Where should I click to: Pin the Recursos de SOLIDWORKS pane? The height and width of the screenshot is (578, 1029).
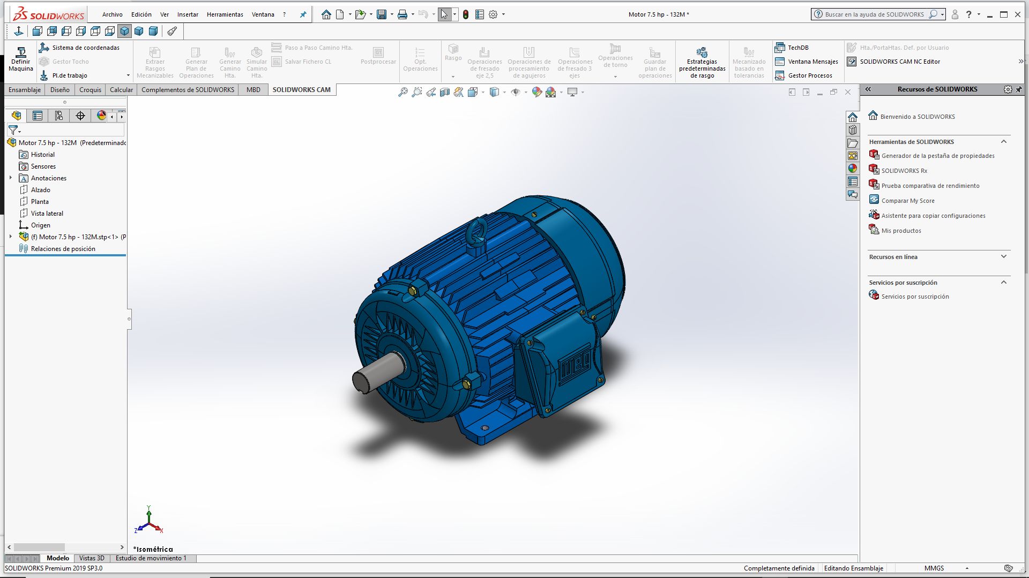pos(1019,89)
